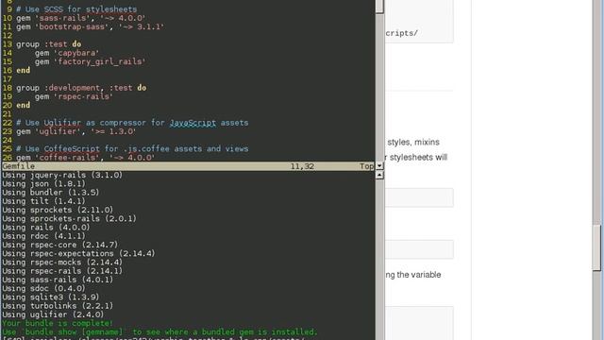Click the scroll up arrow of lower terminal pane

tap(379, 175)
